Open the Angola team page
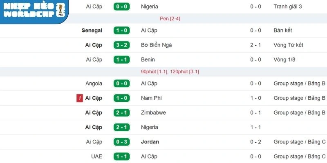 [x=94, y=84]
